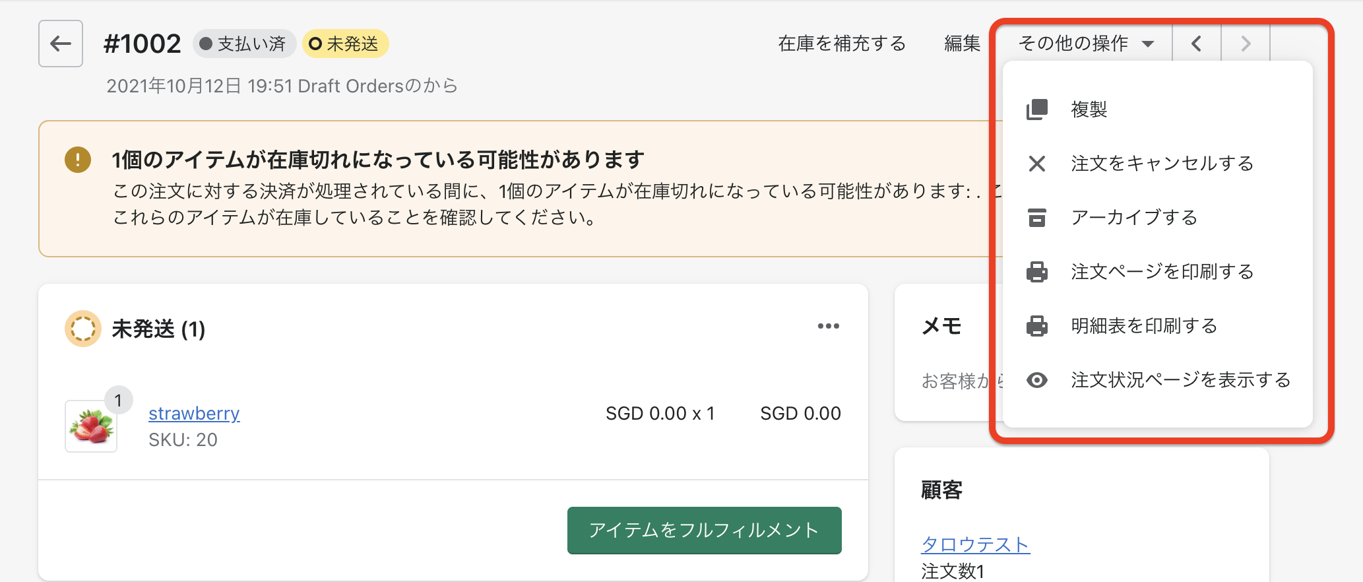Image resolution: width=1363 pixels, height=582 pixels.
Task: Click printer icon beside 明細表を印刷する
Action: click(x=1037, y=326)
